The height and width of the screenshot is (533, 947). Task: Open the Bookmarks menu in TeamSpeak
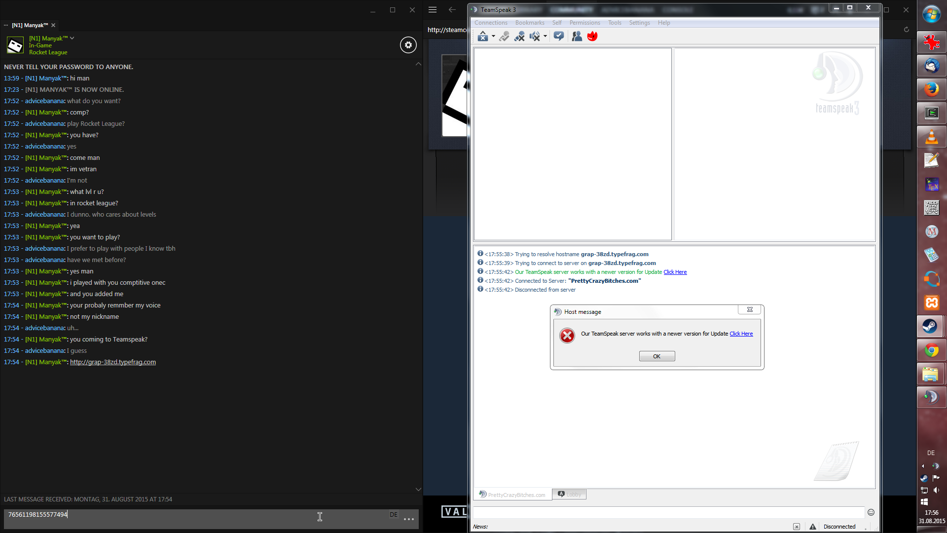click(530, 23)
